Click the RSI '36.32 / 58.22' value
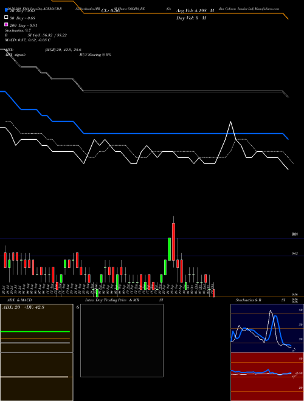 pos(55,35)
